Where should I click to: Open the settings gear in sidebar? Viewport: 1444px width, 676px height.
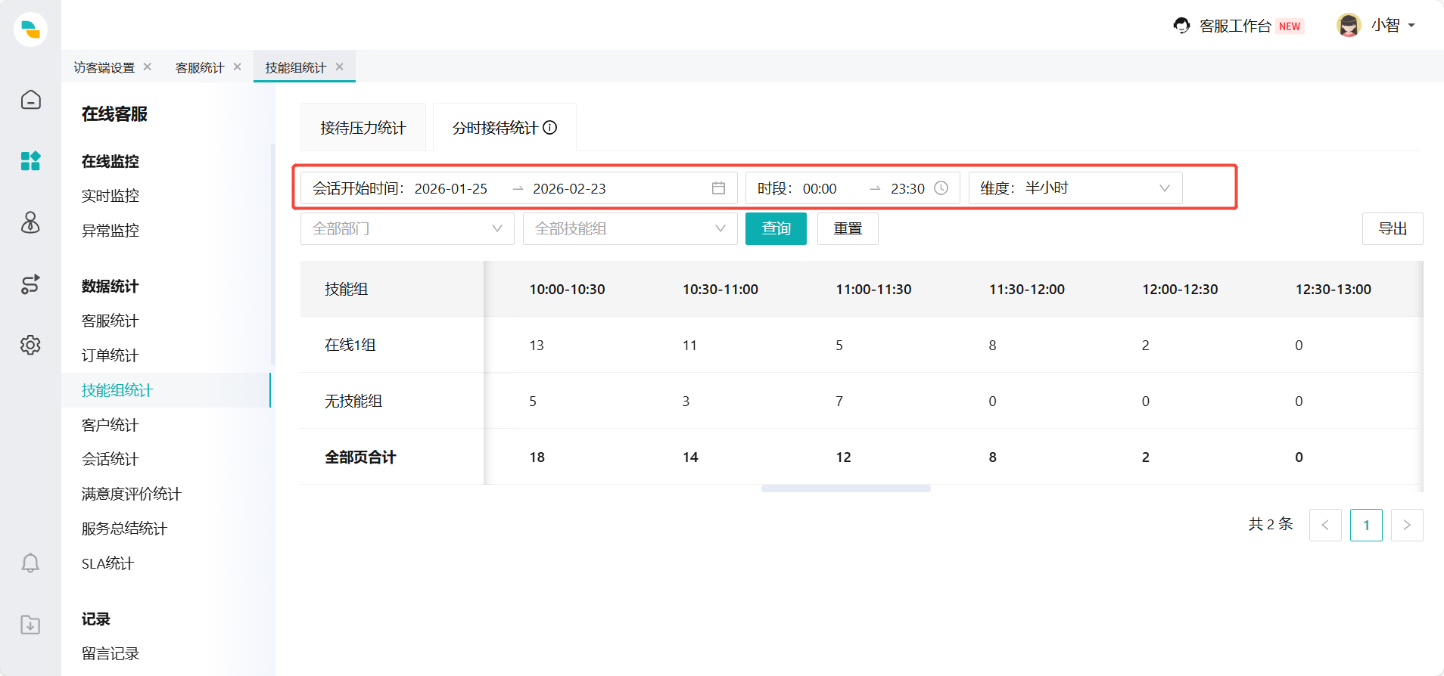pos(30,345)
